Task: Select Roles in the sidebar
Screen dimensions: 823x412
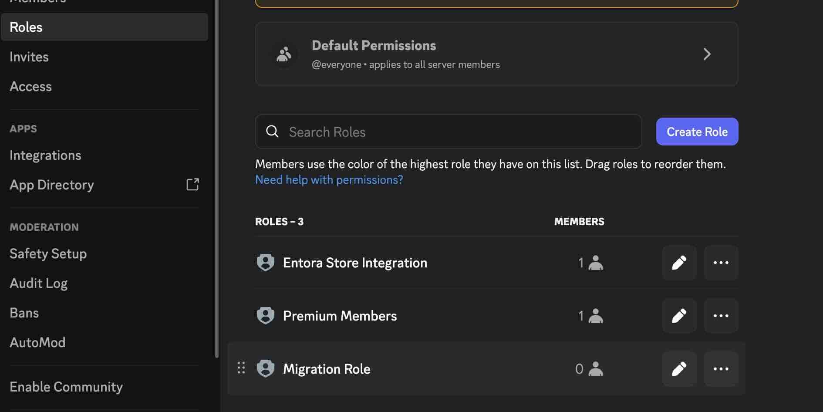Action: pyautogui.click(x=26, y=27)
